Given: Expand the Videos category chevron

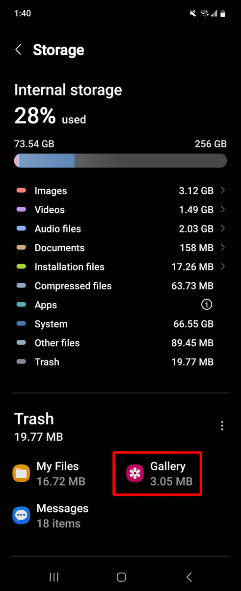Looking at the screenshot, I should pos(223,209).
